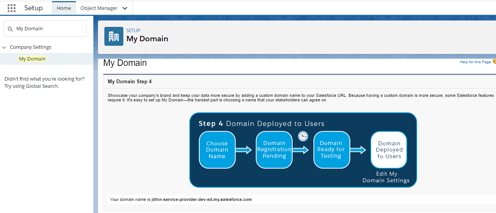The image size is (496, 213).
Task: Click the domain name jithin-service-provider-dev-ed.my.salesforce.com
Action: coord(202,199)
